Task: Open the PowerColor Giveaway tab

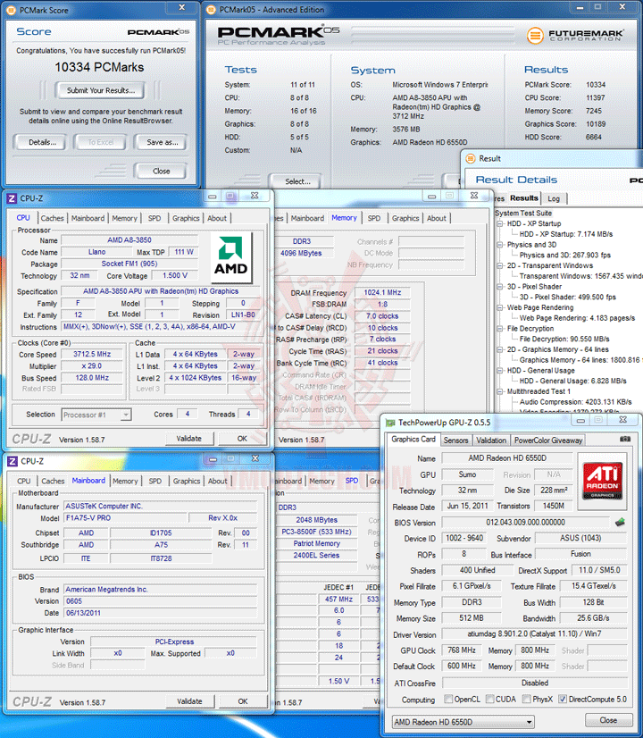Action: click(x=548, y=440)
